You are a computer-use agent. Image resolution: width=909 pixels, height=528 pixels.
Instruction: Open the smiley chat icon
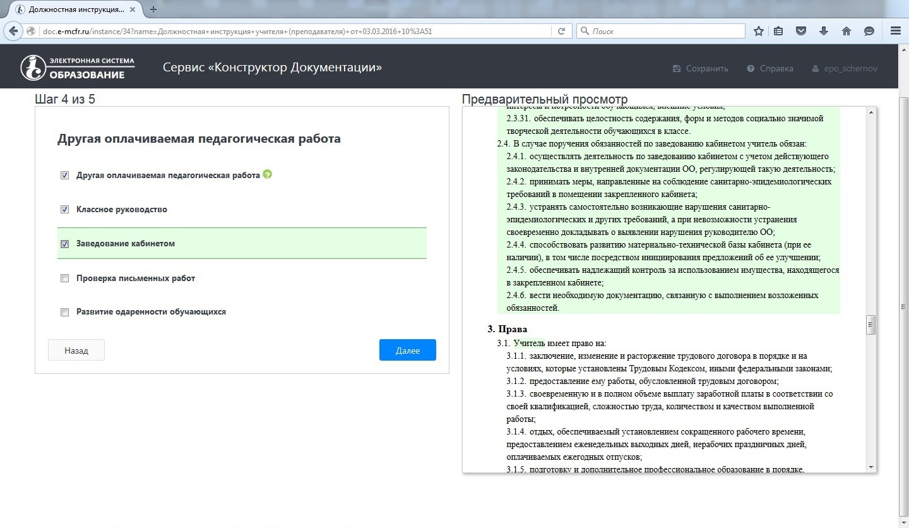click(869, 31)
